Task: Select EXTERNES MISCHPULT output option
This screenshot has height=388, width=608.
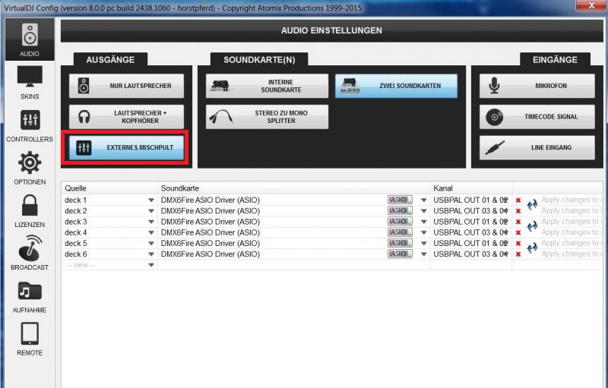Action: 126,147
